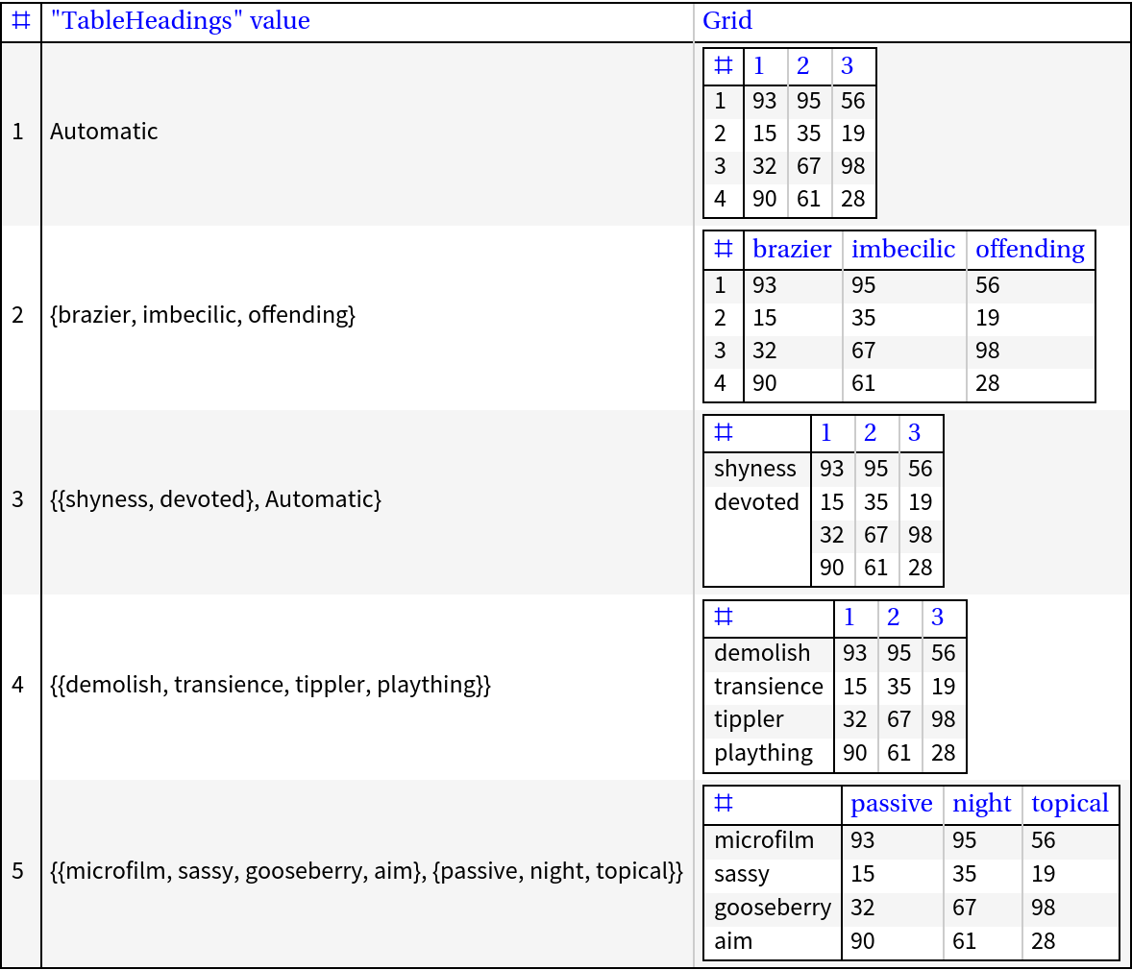Select the gooseberry row label
The height and width of the screenshot is (970, 1132).
pos(772,908)
